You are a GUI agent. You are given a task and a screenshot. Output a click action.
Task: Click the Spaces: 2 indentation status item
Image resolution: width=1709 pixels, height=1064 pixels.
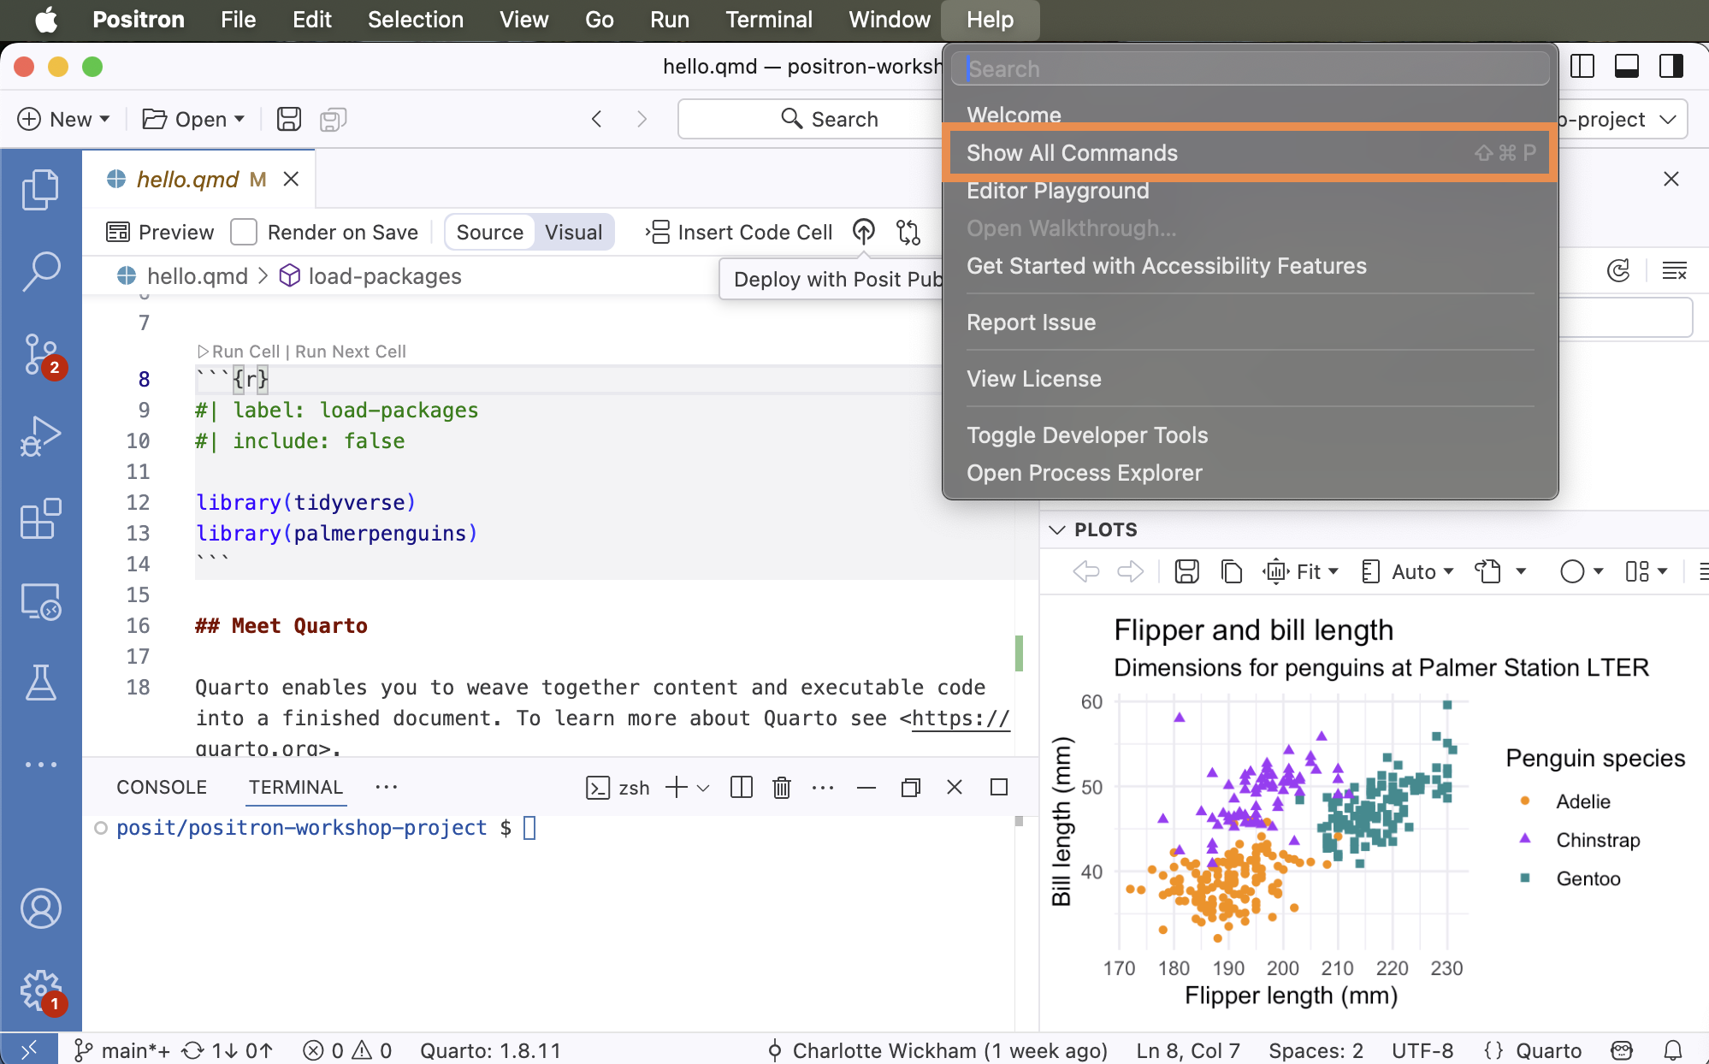1316,1050
